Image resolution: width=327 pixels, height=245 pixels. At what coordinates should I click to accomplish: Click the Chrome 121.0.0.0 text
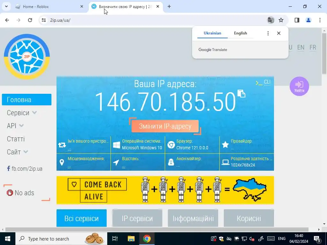tap(192, 148)
